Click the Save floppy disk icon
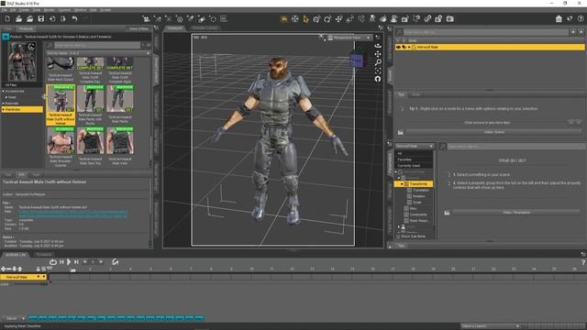This screenshot has width=587, height=330. (x=40, y=18)
